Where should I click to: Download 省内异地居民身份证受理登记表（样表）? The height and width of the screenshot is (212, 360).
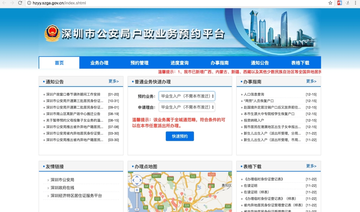[273, 205]
